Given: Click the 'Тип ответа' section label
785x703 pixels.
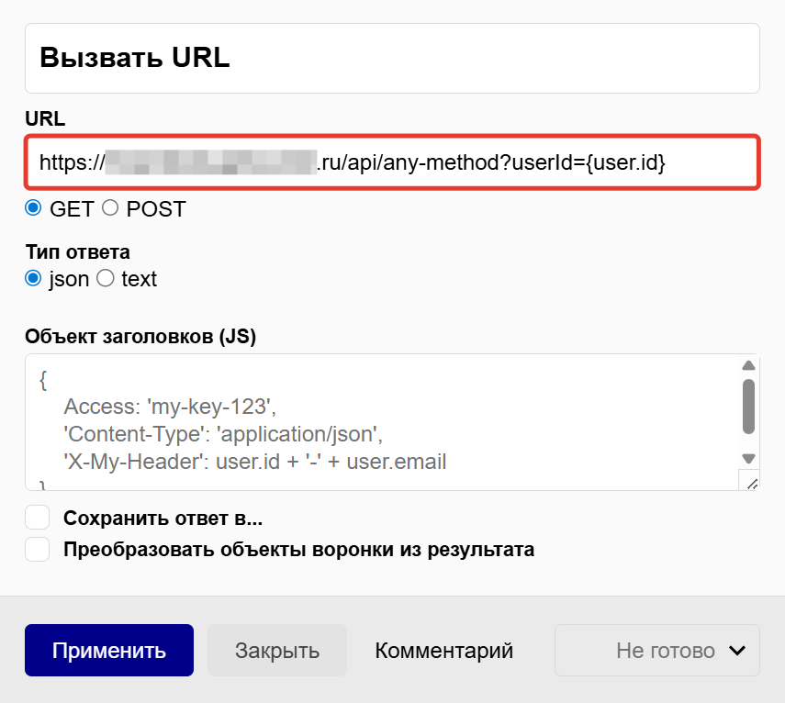Looking at the screenshot, I should tap(78, 251).
